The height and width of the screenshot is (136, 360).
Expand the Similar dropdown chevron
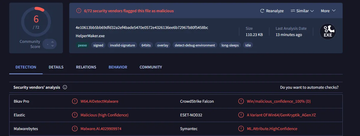pyautogui.click(x=312, y=11)
